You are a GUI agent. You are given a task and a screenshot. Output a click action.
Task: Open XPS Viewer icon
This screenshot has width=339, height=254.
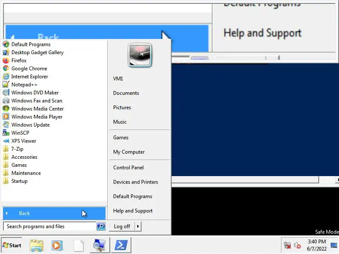(x=6, y=141)
